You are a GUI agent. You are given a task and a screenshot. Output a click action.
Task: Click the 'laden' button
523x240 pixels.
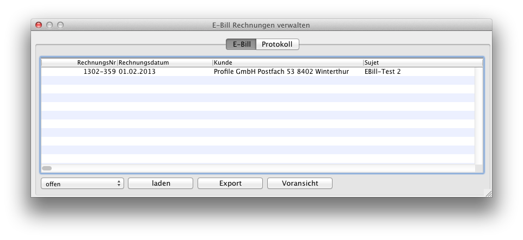(x=161, y=184)
